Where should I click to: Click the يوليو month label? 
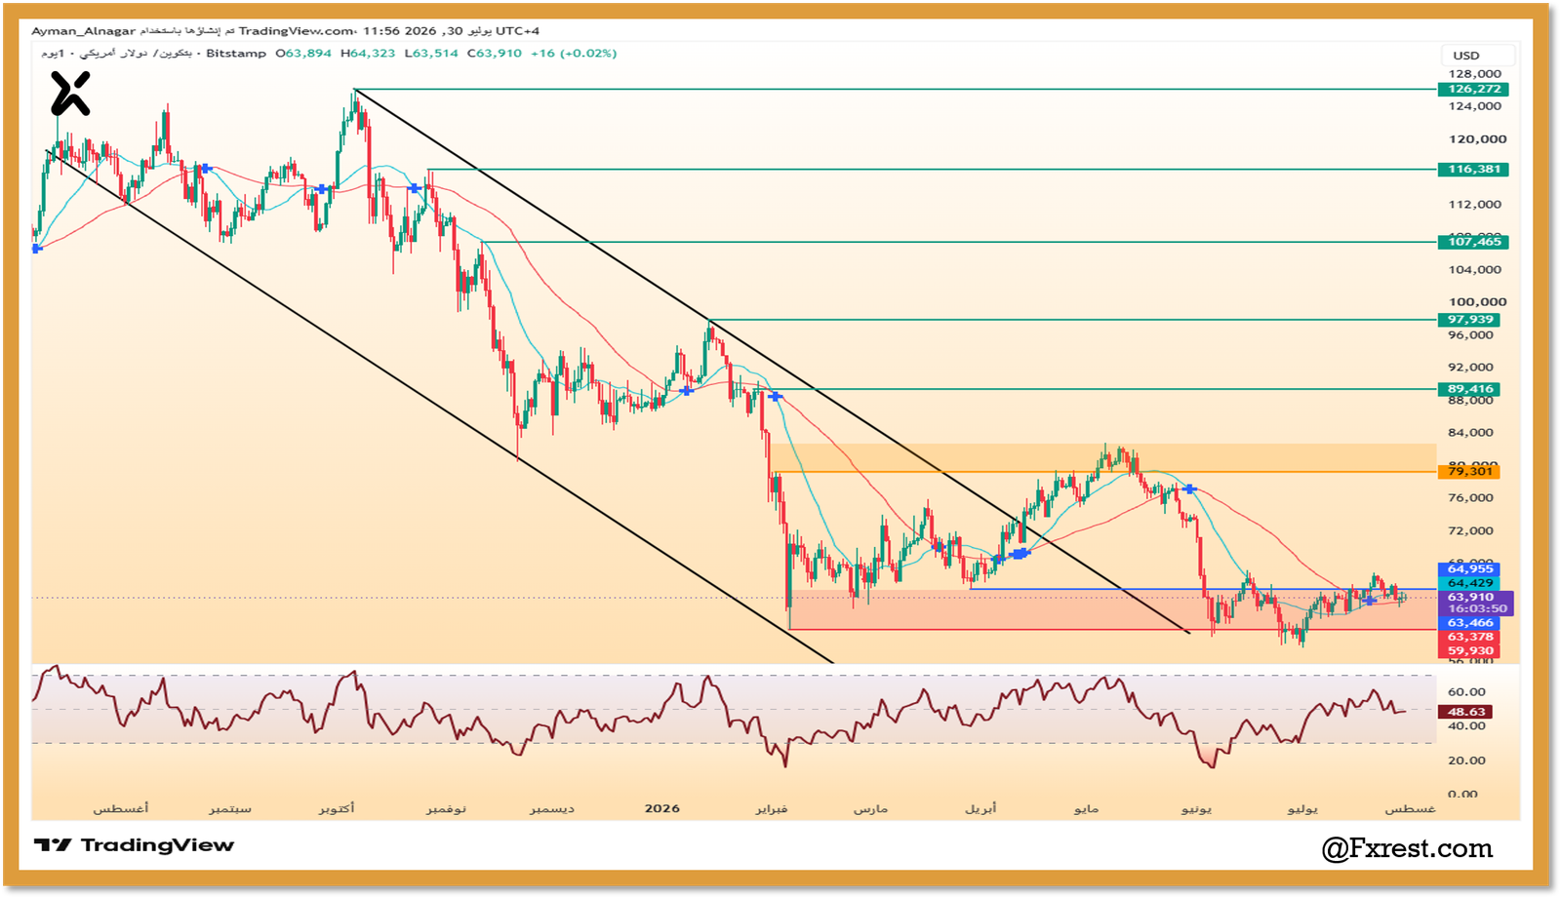(1302, 809)
